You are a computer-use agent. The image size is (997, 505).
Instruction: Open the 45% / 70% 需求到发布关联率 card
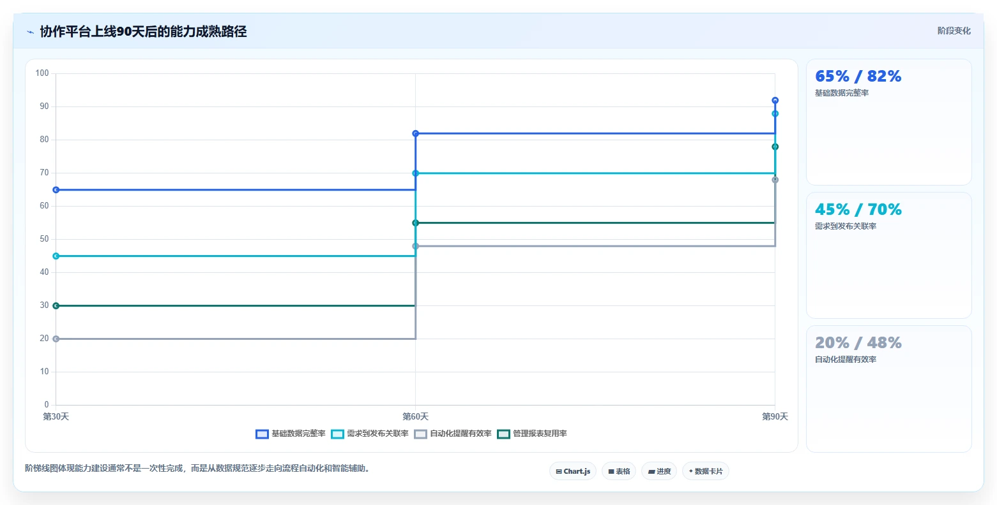[x=888, y=255]
